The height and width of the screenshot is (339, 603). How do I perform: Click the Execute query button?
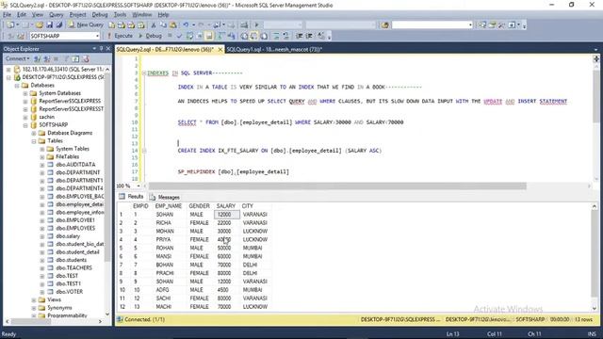120,36
